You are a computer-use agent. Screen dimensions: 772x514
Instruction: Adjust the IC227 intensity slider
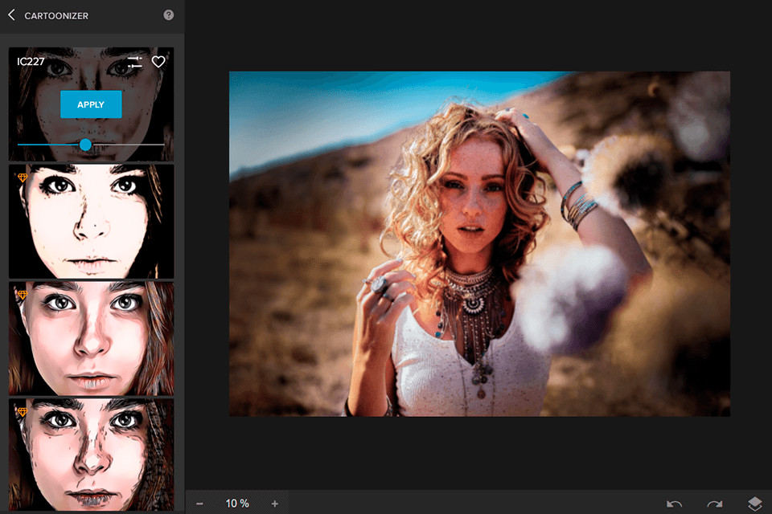pyautogui.click(x=86, y=145)
